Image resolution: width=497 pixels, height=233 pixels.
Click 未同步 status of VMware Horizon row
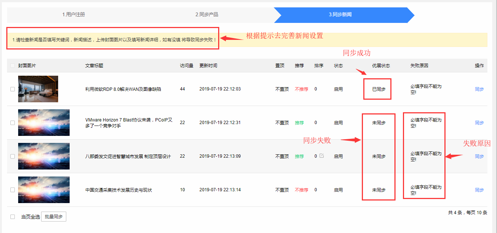click(379, 123)
